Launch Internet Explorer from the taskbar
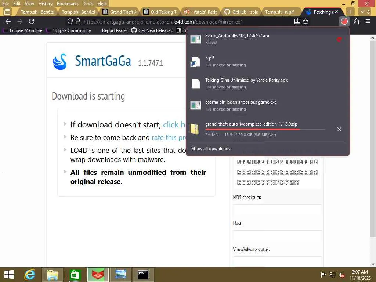This screenshot has width=376, height=282. pyautogui.click(x=30, y=275)
